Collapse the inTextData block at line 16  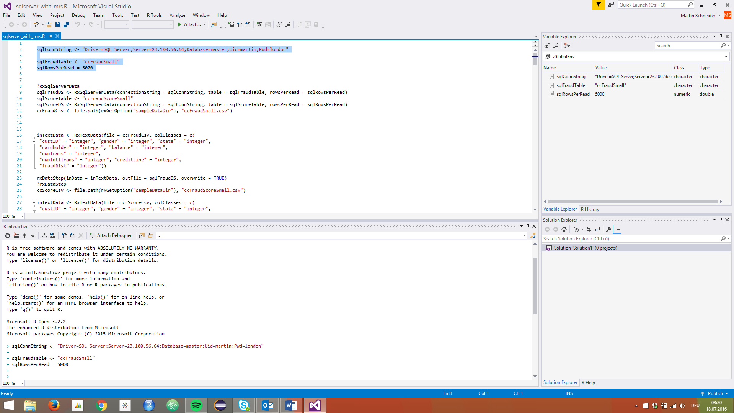34,135
